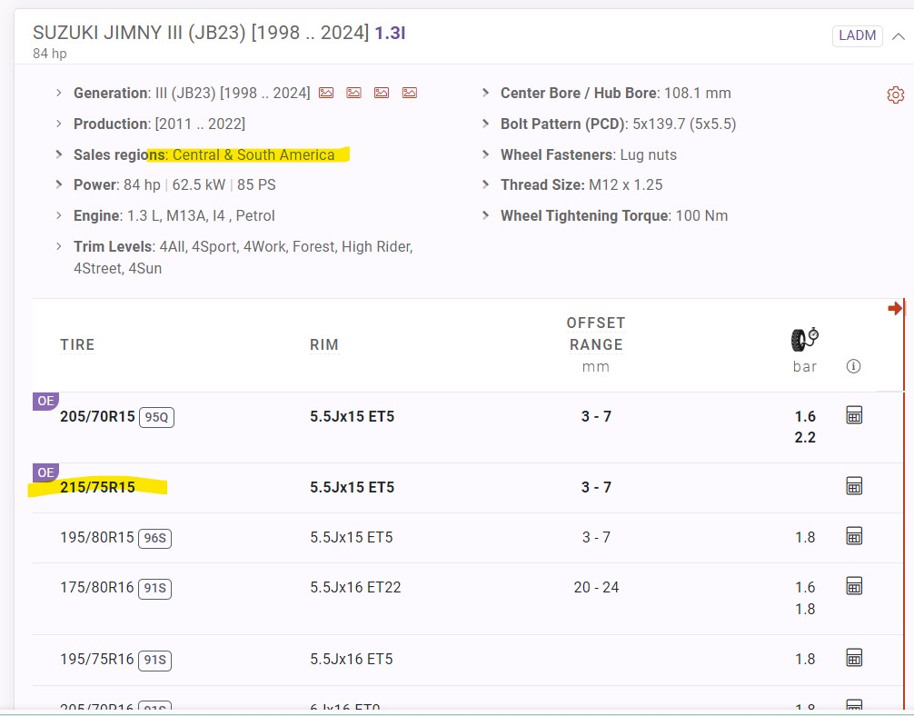The width and height of the screenshot is (914, 716).
Task: Open the first Generation photo icon
Action: [326, 93]
